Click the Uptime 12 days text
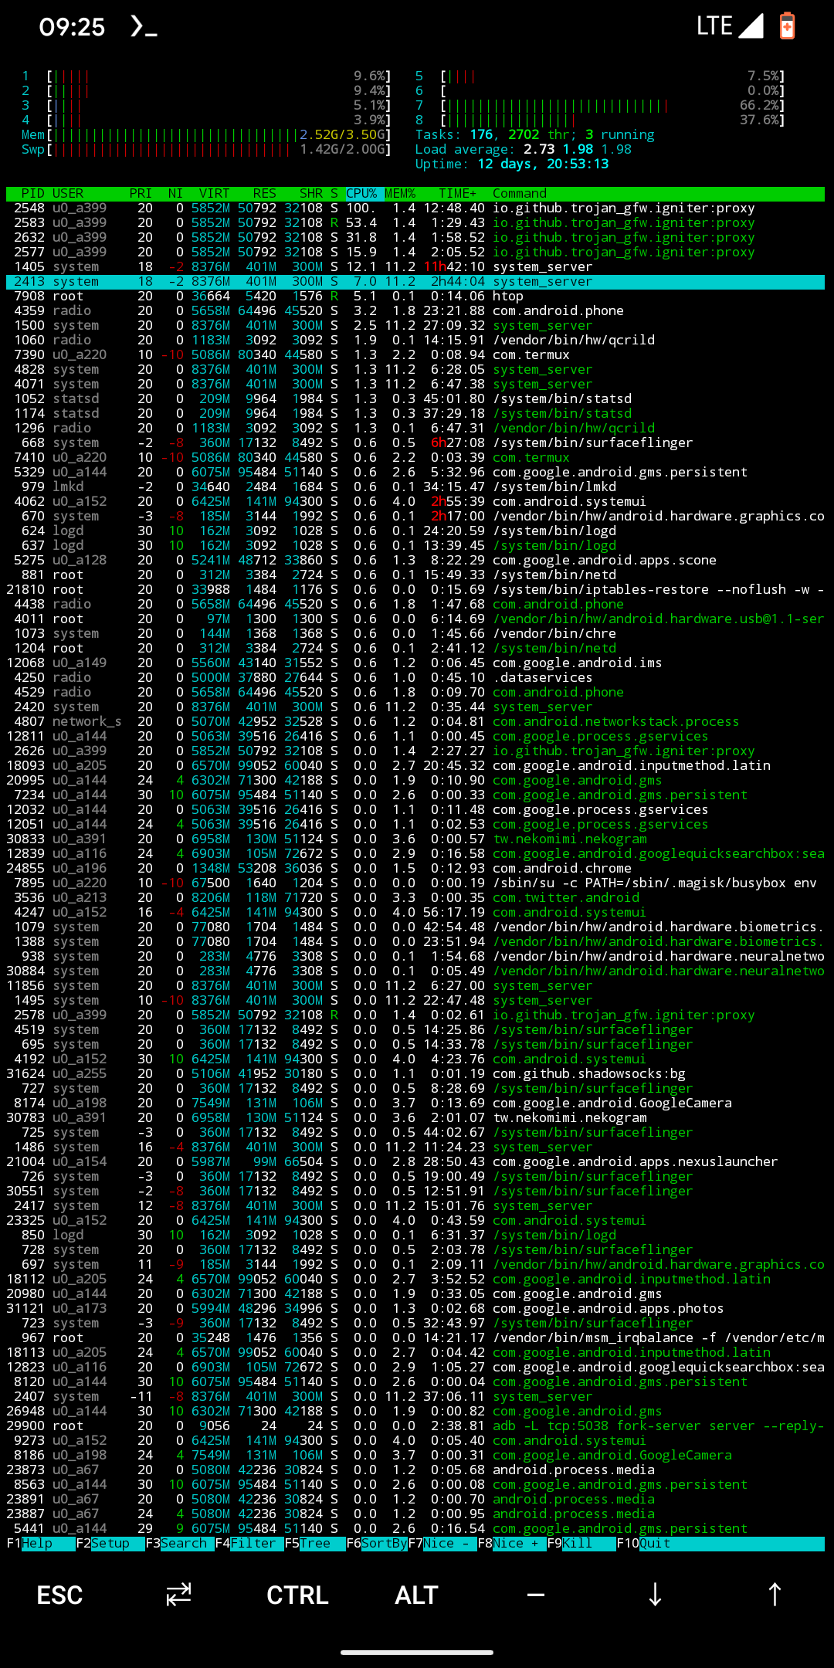The height and width of the screenshot is (1668, 834). 512,164
